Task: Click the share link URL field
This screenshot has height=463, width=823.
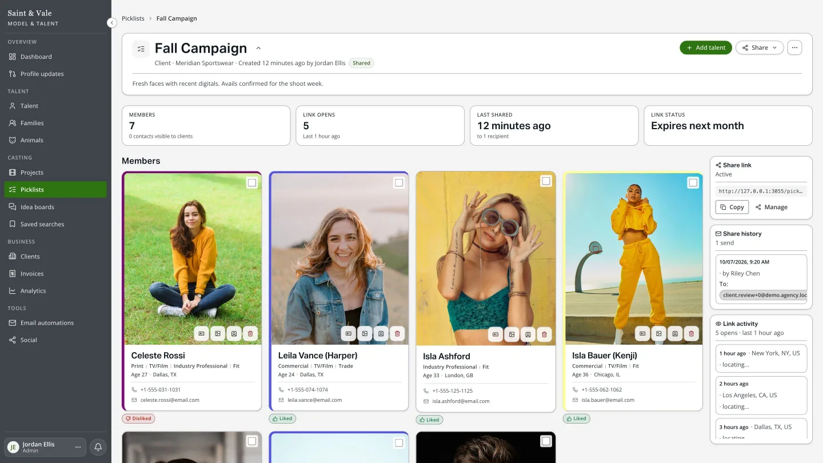Action: (x=761, y=191)
